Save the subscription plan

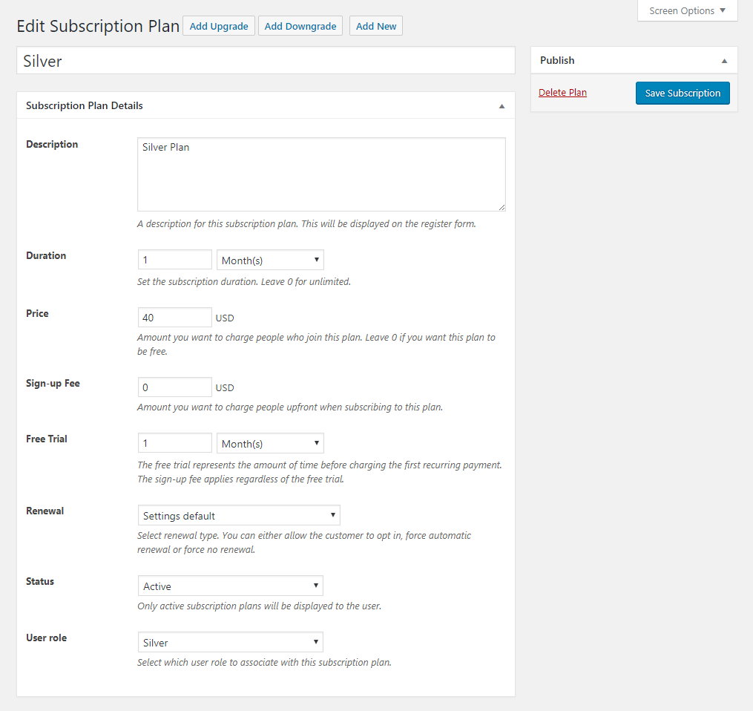(x=683, y=94)
